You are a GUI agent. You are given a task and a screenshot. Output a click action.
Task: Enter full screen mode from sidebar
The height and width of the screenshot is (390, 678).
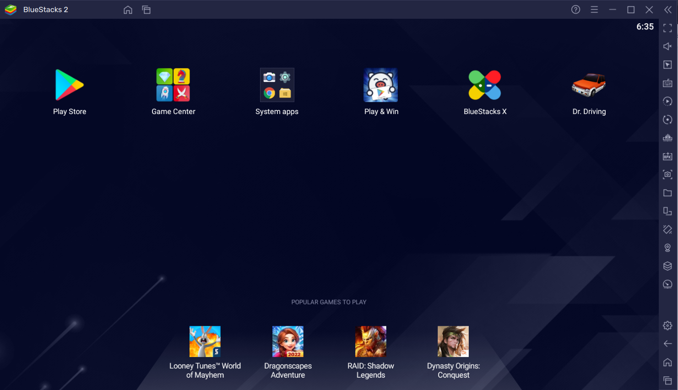click(x=667, y=28)
